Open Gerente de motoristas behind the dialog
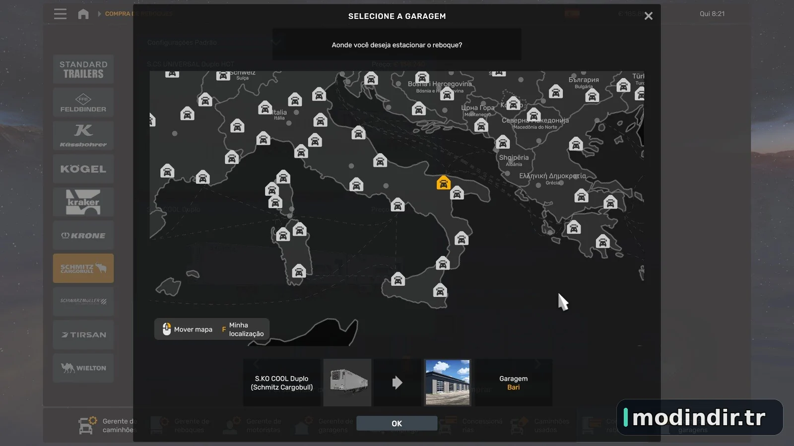794x446 pixels. tap(252, 425)
